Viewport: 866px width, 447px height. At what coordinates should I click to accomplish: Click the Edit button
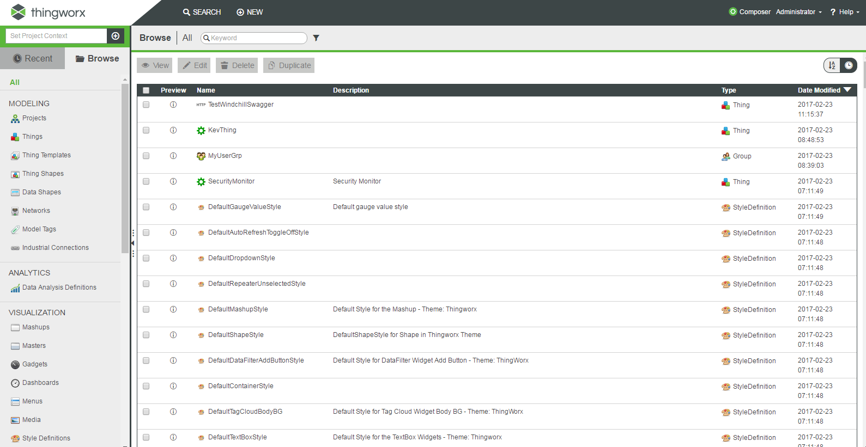click(x=194, y=65)
